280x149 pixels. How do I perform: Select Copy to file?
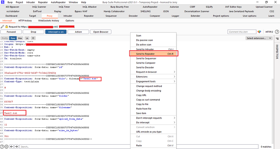[153, 104]
